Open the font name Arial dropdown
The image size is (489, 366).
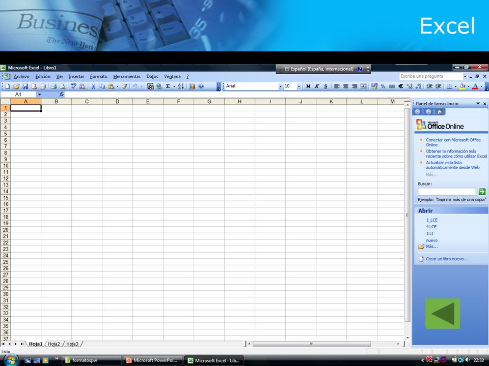(x=280, y=86)
